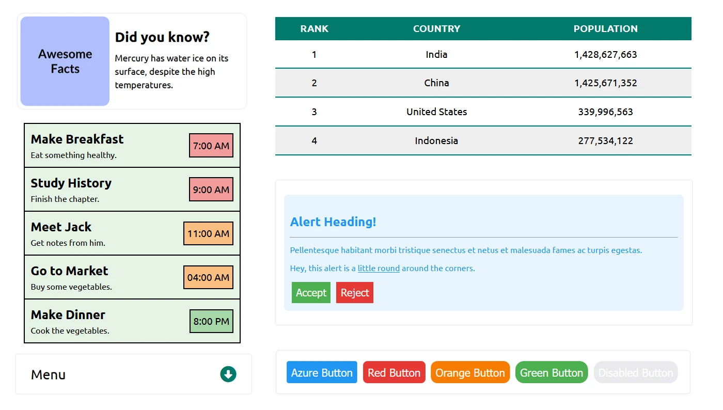Click the 11:00 AM orange time badge
The image size is (723, 410).
tap(208, 233)
